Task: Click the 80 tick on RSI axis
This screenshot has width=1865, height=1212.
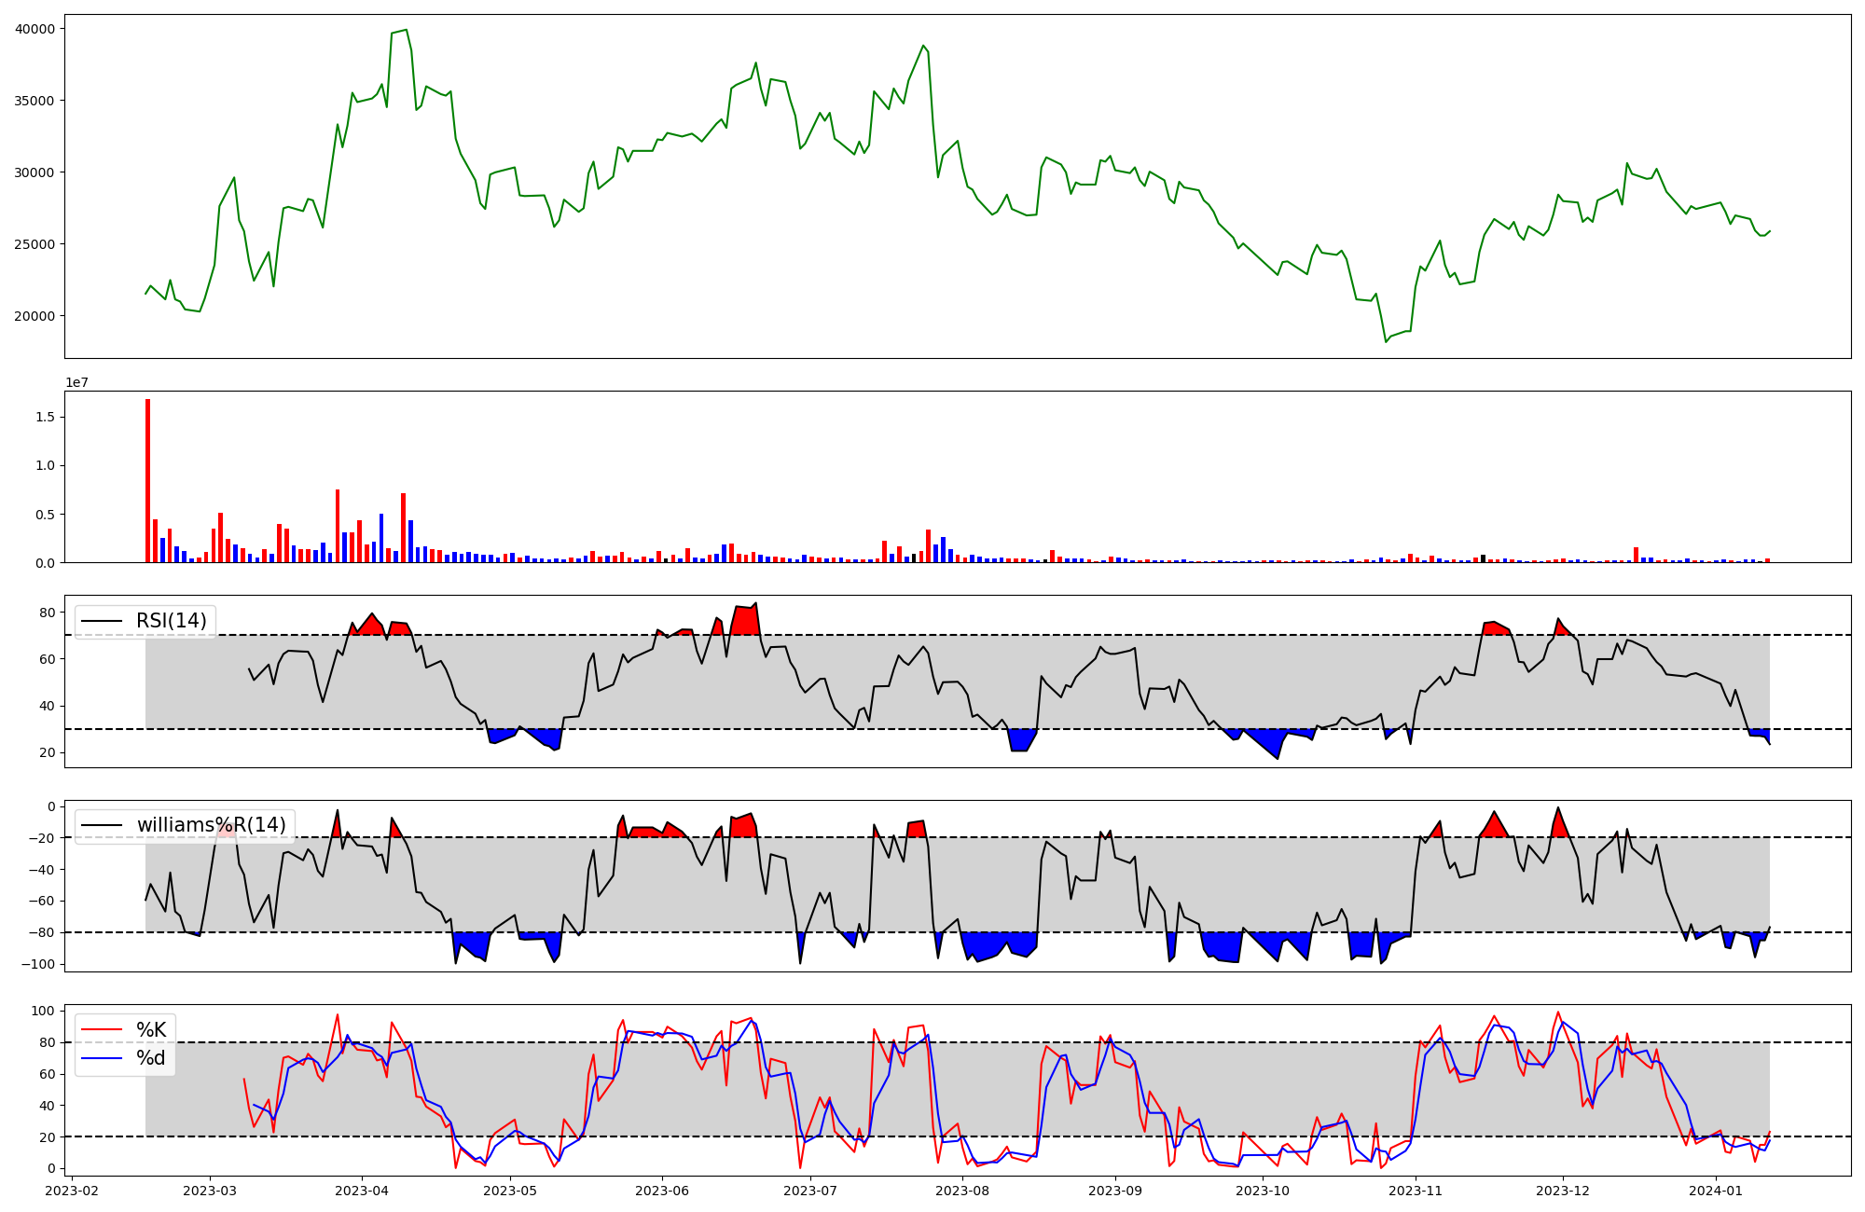Action: pyautogui.click(x=46, y=613)
